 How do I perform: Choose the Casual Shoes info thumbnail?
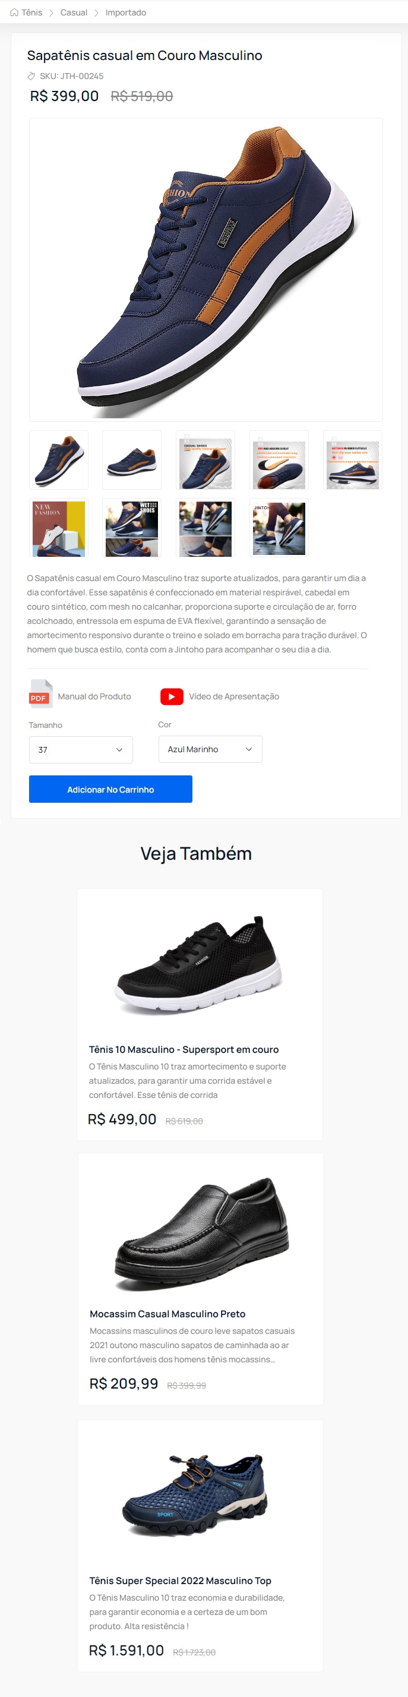coord(205,460)
